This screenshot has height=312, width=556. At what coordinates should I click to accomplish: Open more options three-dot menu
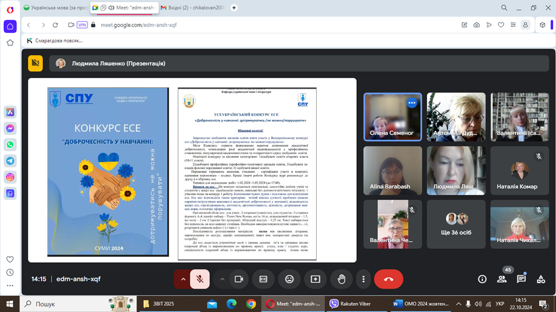point(363,279)
